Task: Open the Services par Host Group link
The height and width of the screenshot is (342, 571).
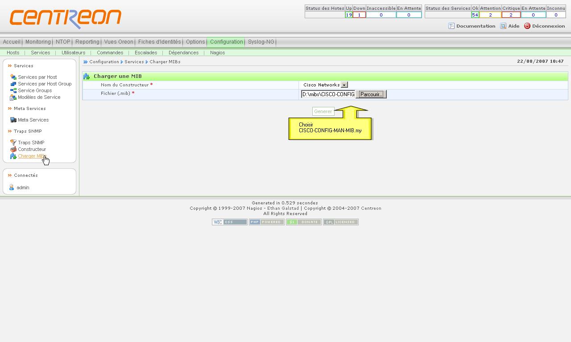Action: pos(45,84)
